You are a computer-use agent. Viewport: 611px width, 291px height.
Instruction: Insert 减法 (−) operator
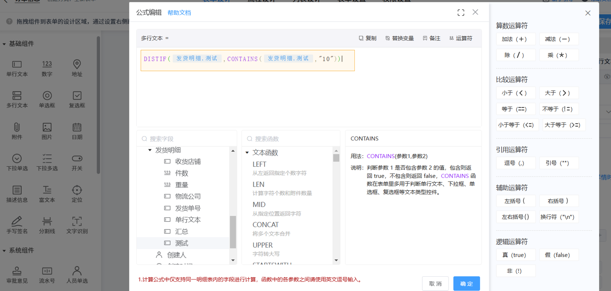pos(559,39)
